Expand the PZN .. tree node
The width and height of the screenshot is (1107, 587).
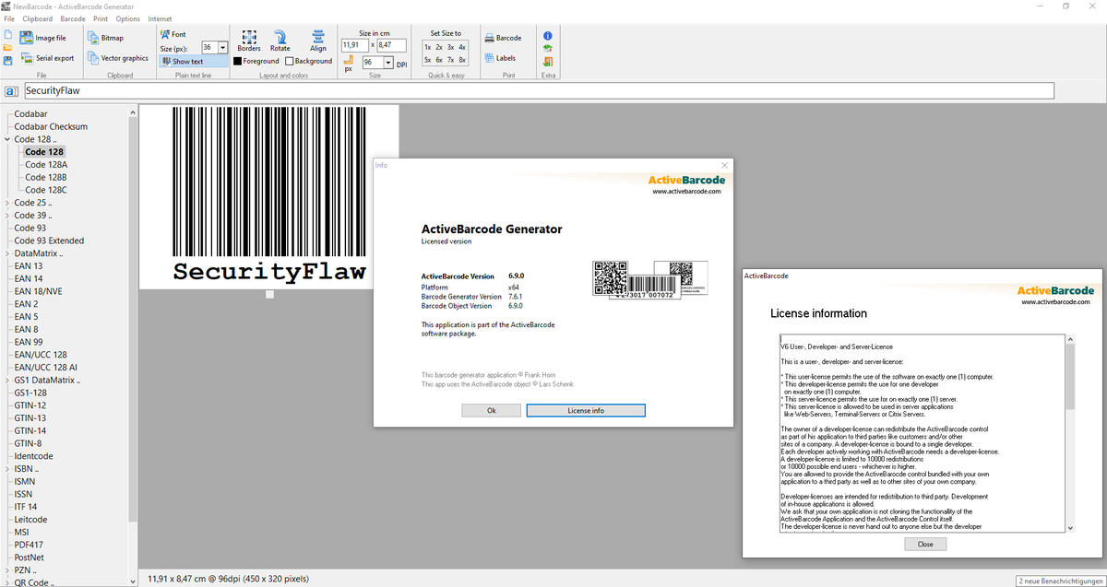(x=7, y=569)
